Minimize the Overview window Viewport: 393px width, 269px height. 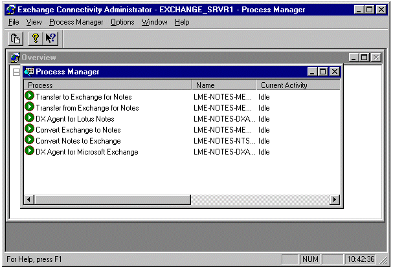[x=354, y=58]
